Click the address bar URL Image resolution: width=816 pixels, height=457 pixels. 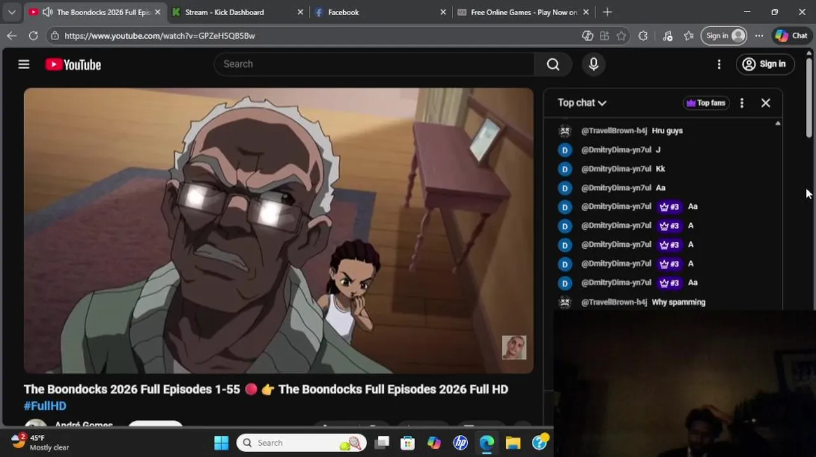(x=160, y=36)
